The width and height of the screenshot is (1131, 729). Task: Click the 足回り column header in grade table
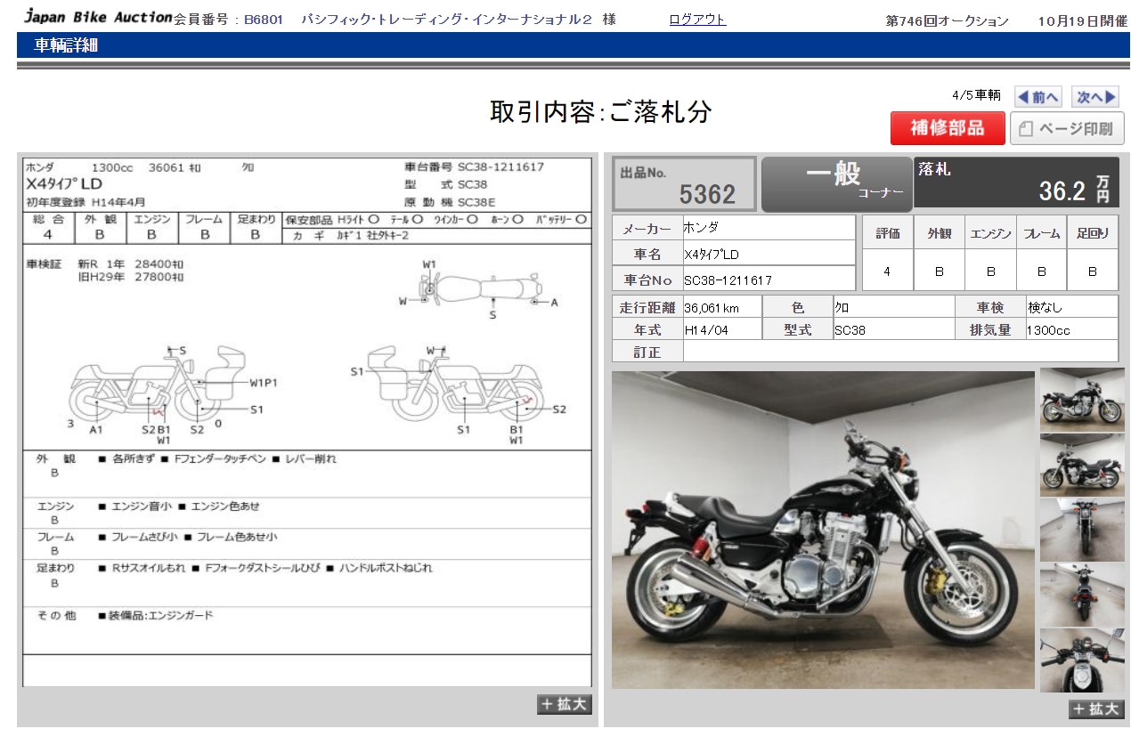tap(1093, 234)
